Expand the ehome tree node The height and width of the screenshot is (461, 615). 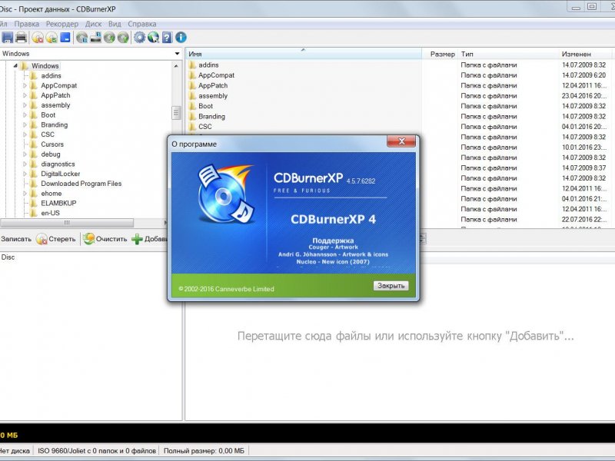(x=25, y=194)
